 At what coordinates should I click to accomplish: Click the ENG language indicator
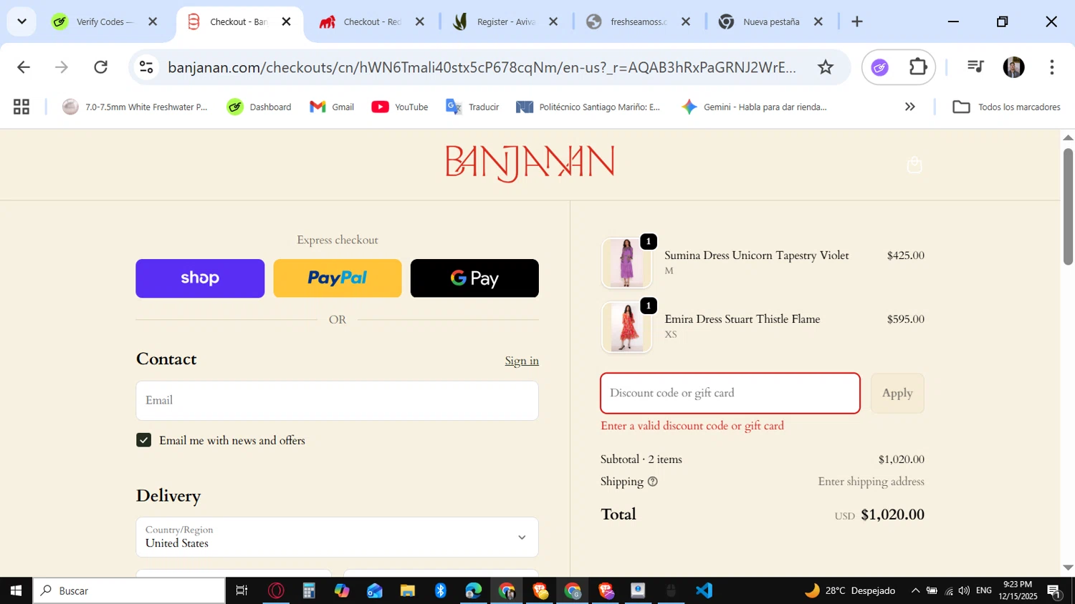pos(984,590)
